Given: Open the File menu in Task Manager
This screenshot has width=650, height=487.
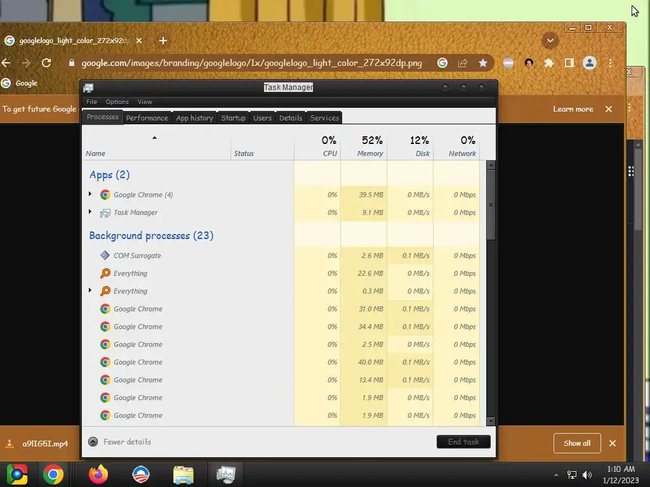Looking at the screenshot, I should point(91,102).
